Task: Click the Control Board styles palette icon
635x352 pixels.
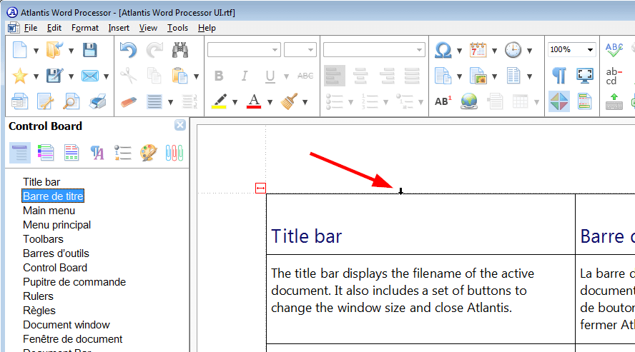Action: (x=149, y=153)
